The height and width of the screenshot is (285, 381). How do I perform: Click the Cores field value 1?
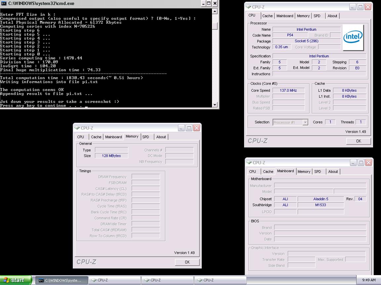pyautogui.click(x=330, y=122)
